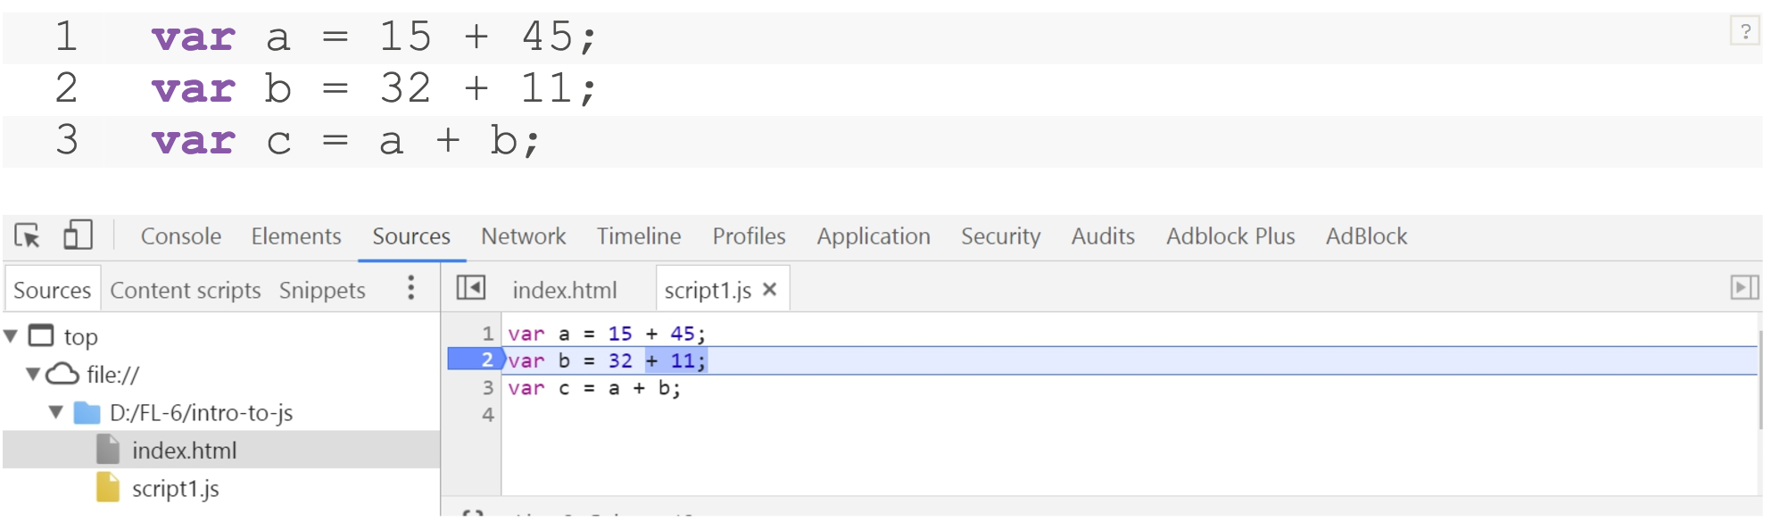Collapse the top frame node
The height and width of the screenshot is (521, 1772).
[11, 336]
